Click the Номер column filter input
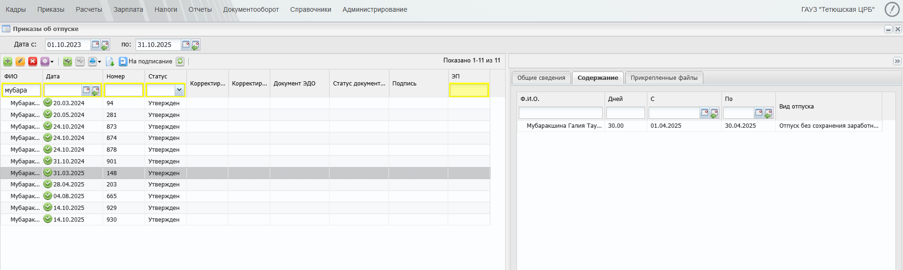The image size is (903, 270). 124,90
